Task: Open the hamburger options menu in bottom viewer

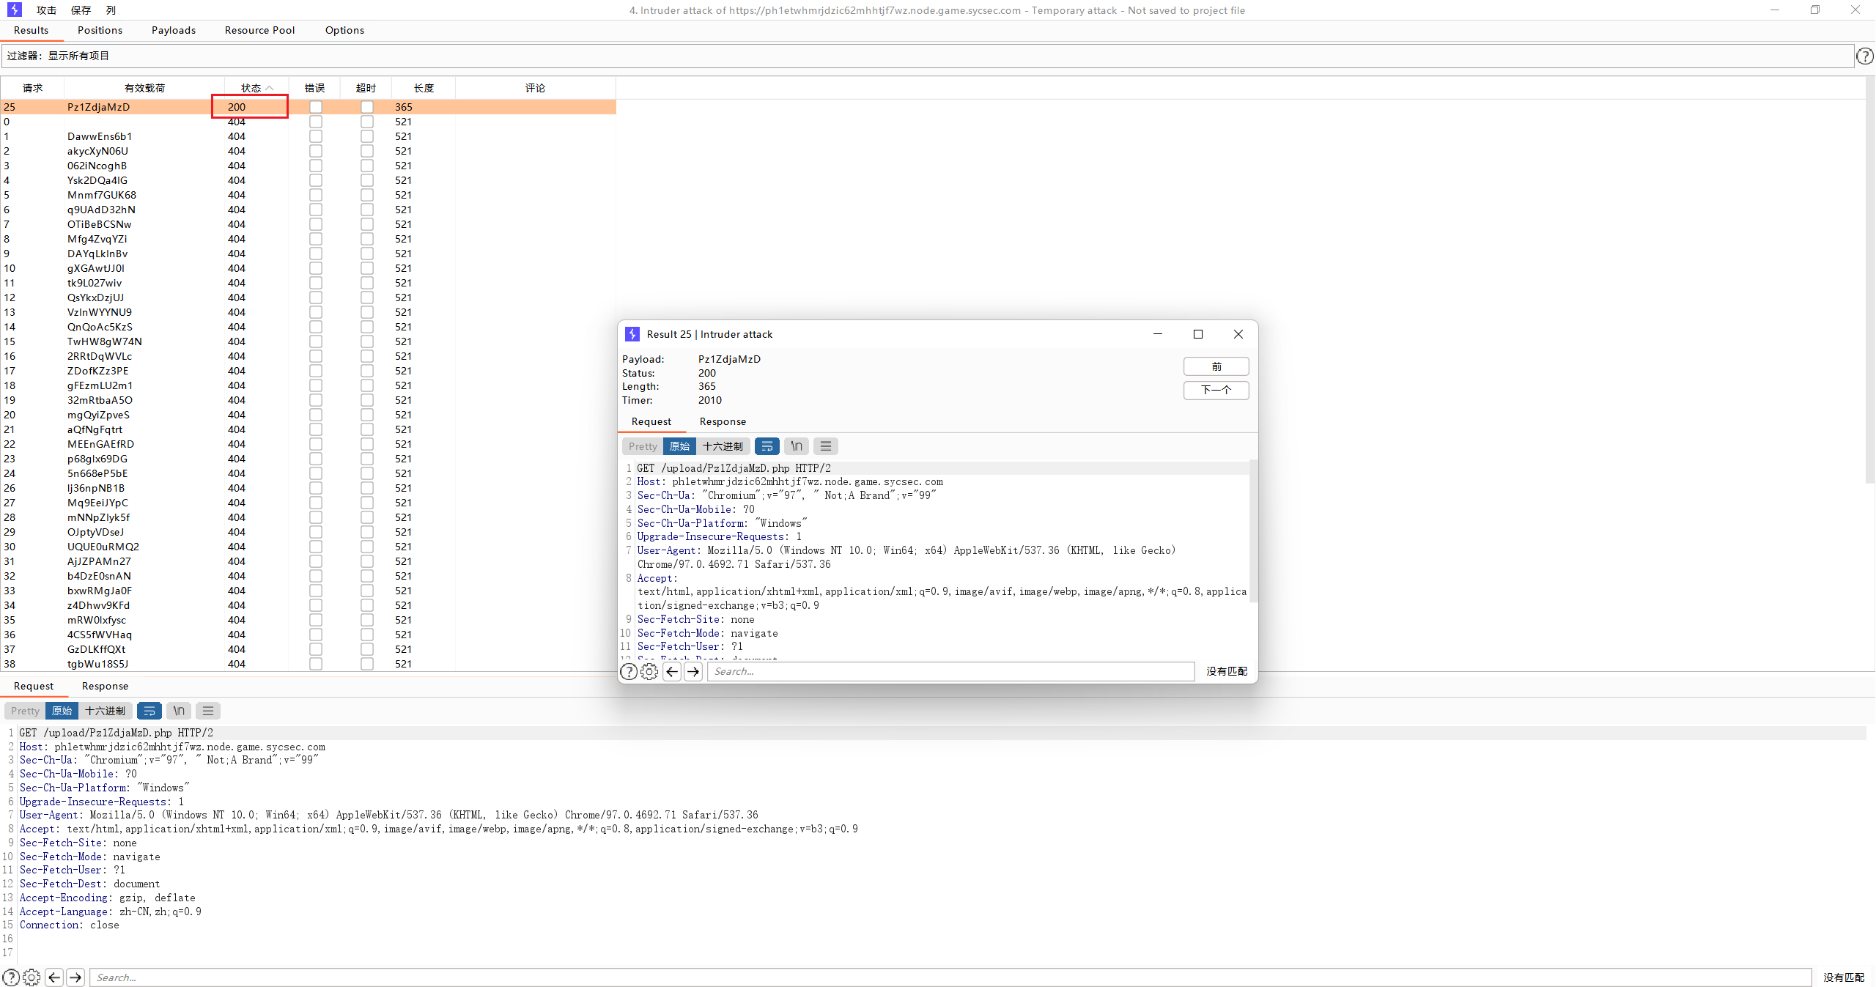Action: (x=208, y=711)
